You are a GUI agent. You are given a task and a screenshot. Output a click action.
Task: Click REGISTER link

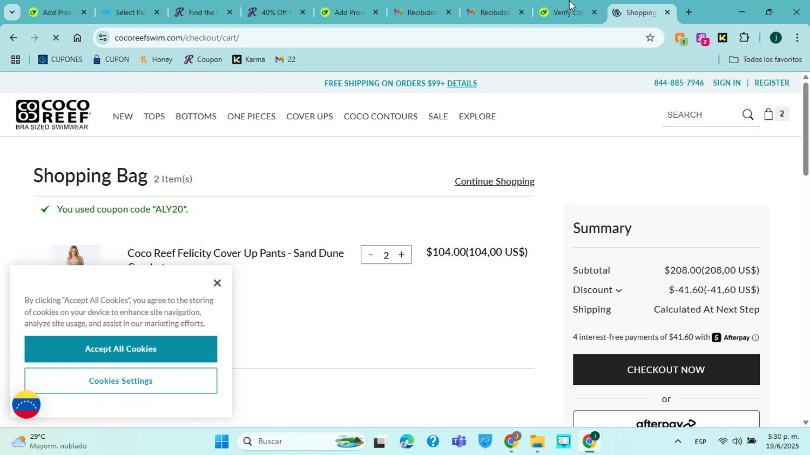pos(772,83)
